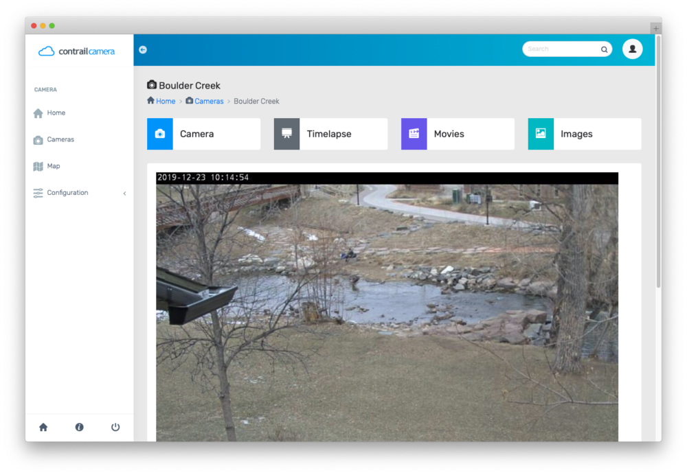This screenshot has height=475, width=687.
Task: Select the Timelapse tab label
Action: pyautogui.click(x=329, y=134)
